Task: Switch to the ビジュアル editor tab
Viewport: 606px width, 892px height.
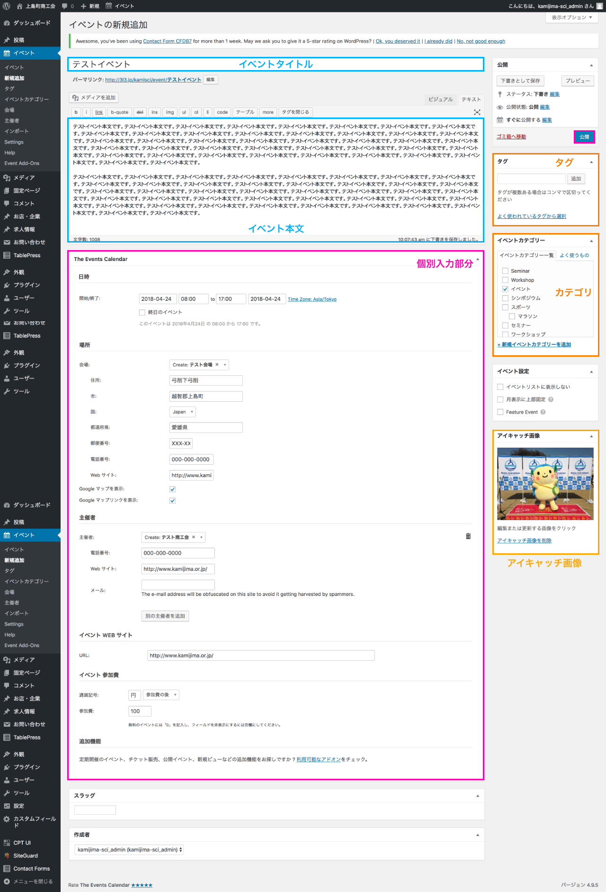Action: tap(440, 99)
